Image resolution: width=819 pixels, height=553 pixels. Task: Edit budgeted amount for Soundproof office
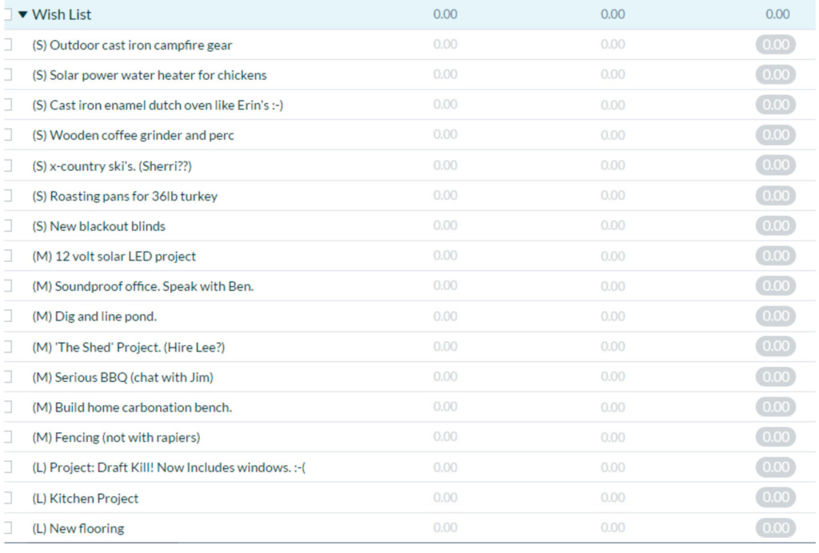tap(445, 285)
